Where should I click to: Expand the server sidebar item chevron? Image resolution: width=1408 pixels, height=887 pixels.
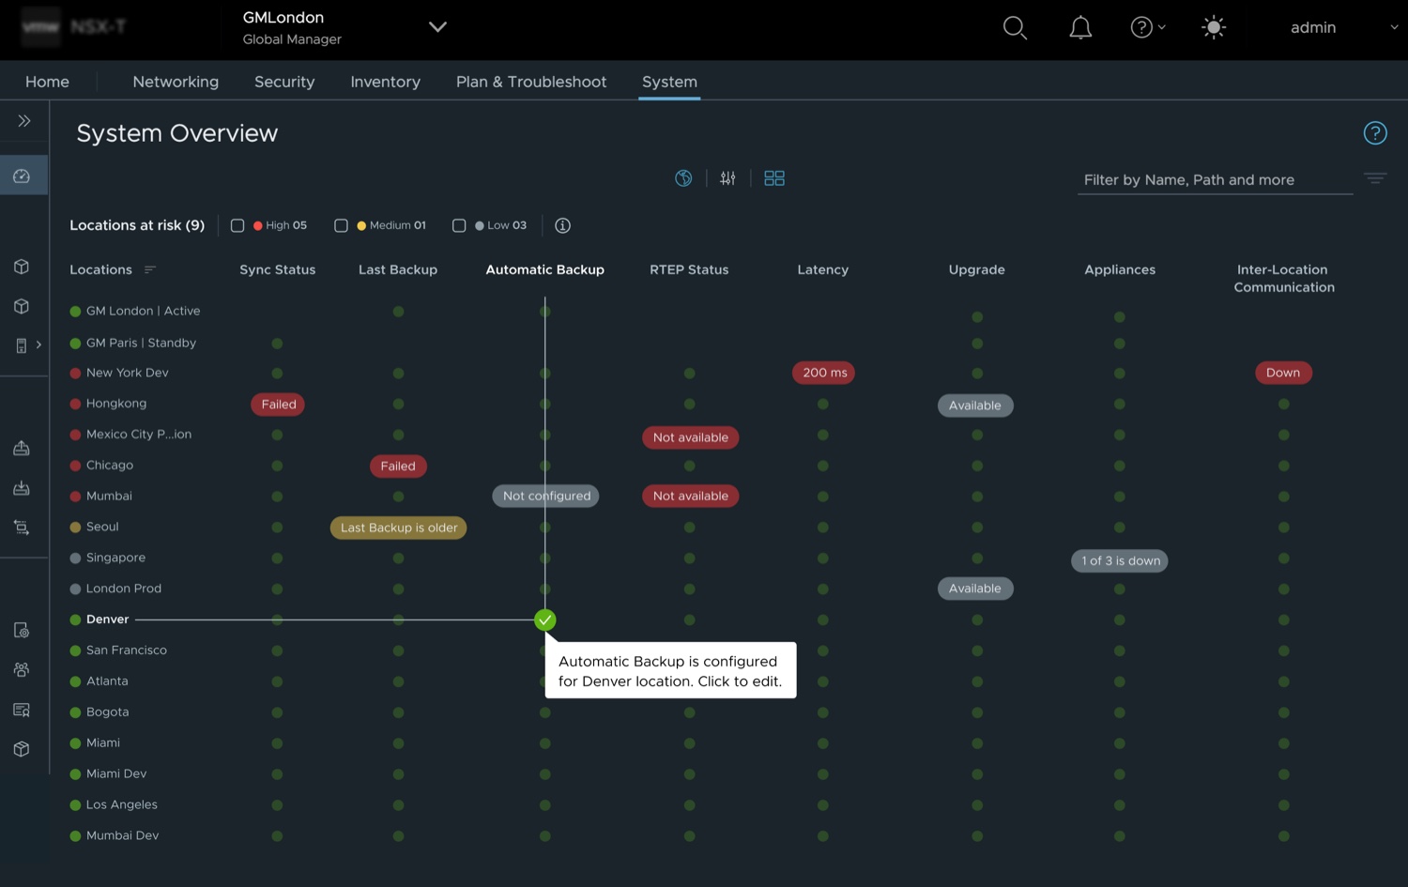coord(38,345)
